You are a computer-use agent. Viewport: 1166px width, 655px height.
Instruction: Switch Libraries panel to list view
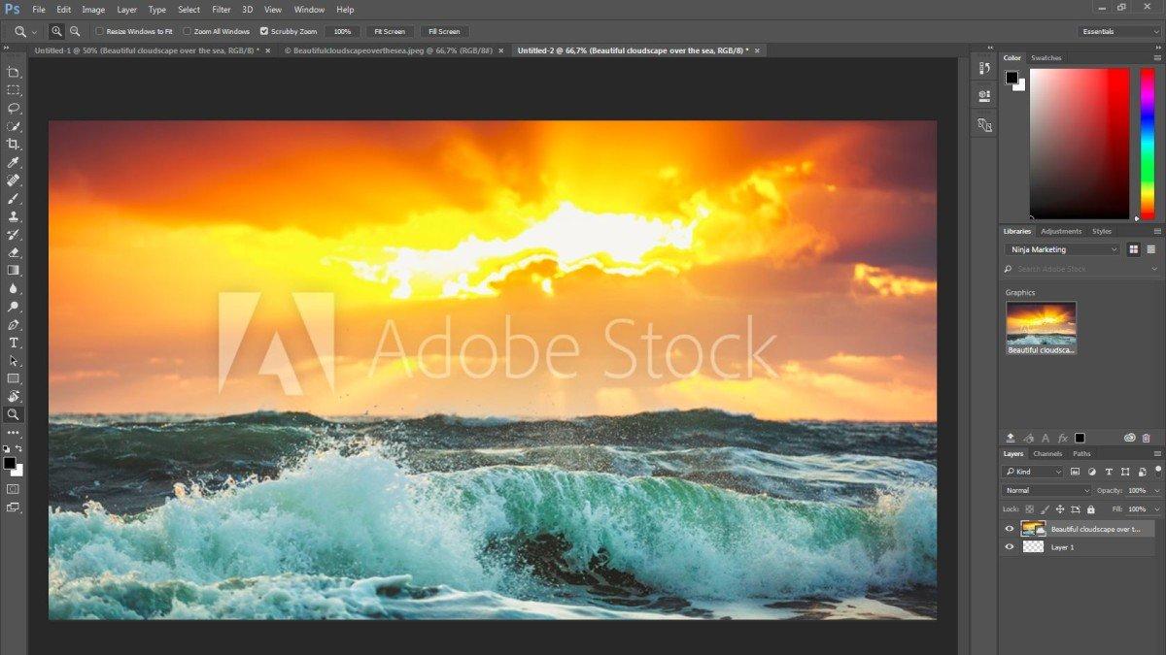pos(1150,249)
